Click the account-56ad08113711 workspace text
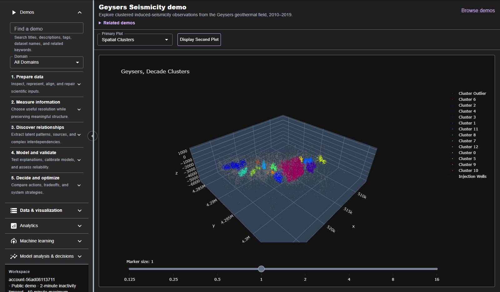This screenshot has width=500, height=292. [32, 280]
